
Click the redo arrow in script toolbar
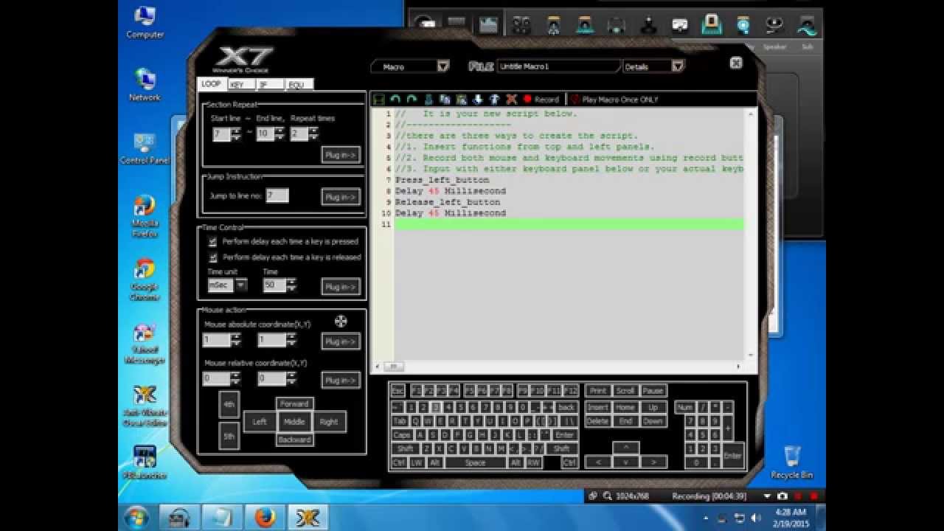point(412,99)
